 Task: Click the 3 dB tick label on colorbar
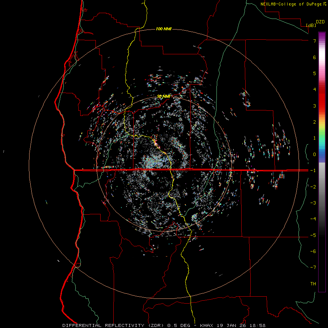pyautogui.click(x=315, y=106)
